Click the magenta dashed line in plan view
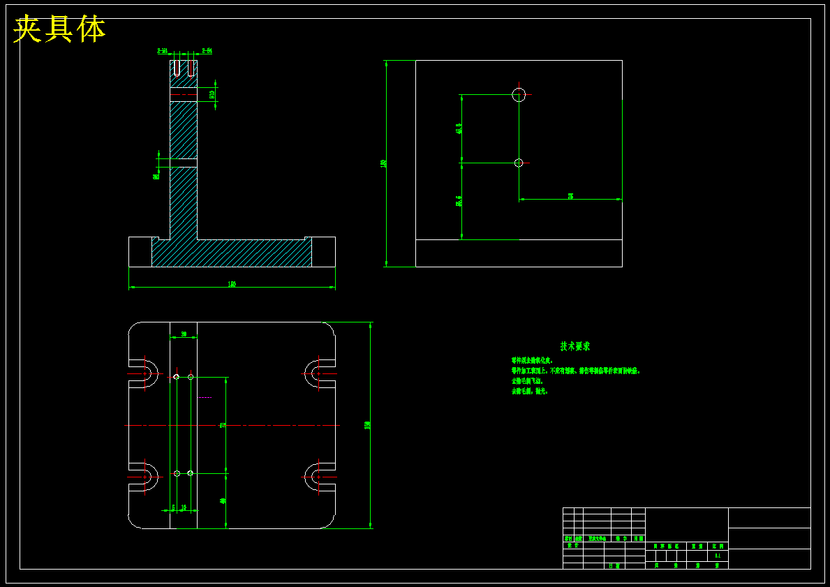830x587 pixels. [x=205, y=397]
